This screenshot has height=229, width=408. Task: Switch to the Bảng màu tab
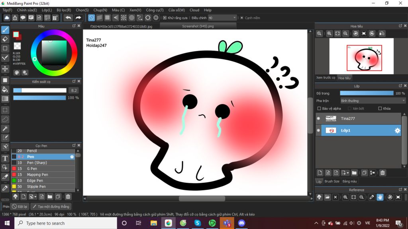click(x=349, y=181)
